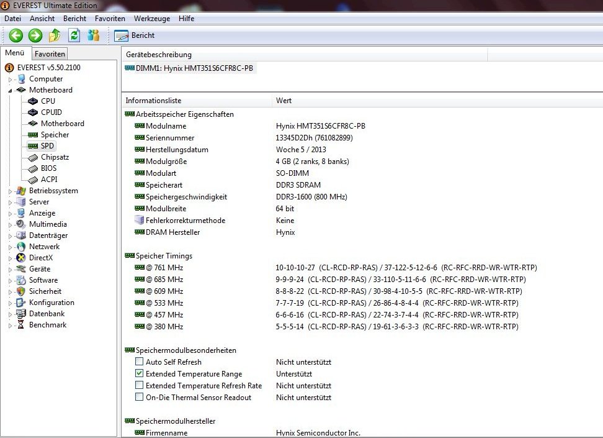Viewport: 603px width, 438px height.
Task: Open the Bericht report button
Action: point(135,35)
